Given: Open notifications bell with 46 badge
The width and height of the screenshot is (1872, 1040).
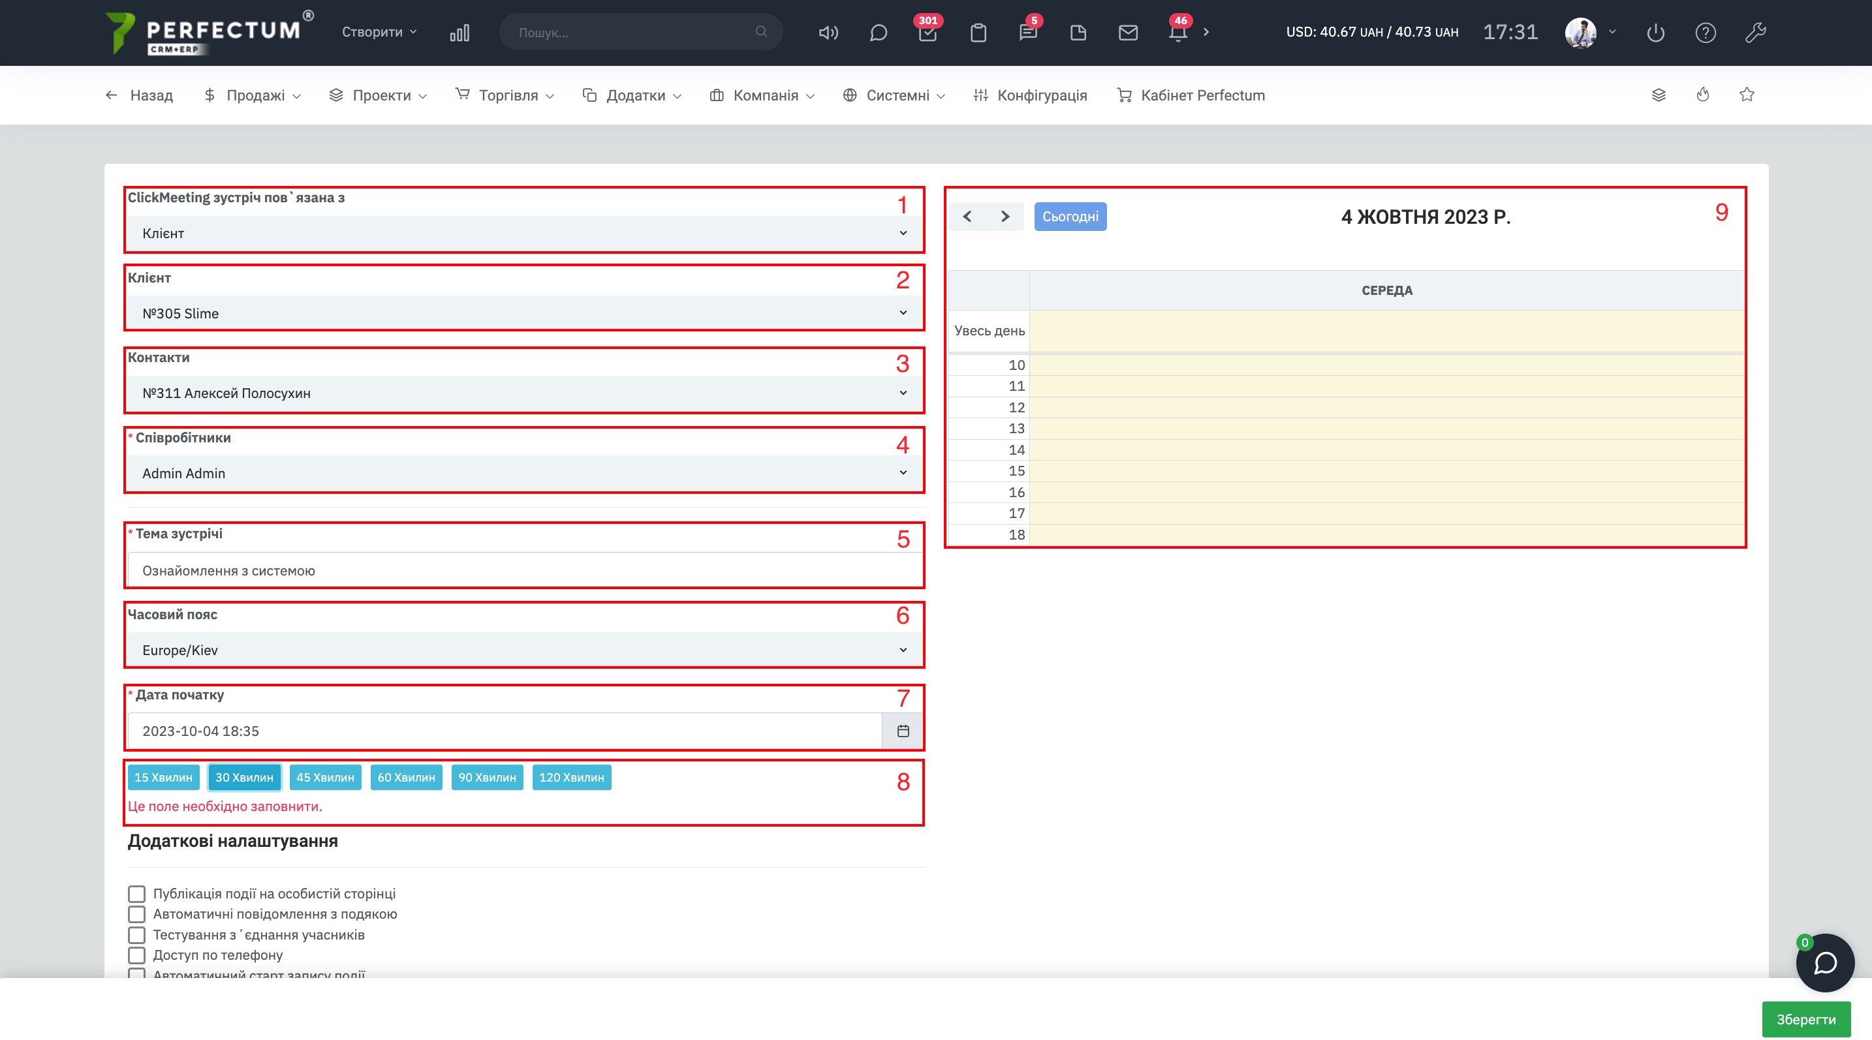Looking at the screenshot, I should (x=1178, y=33).
